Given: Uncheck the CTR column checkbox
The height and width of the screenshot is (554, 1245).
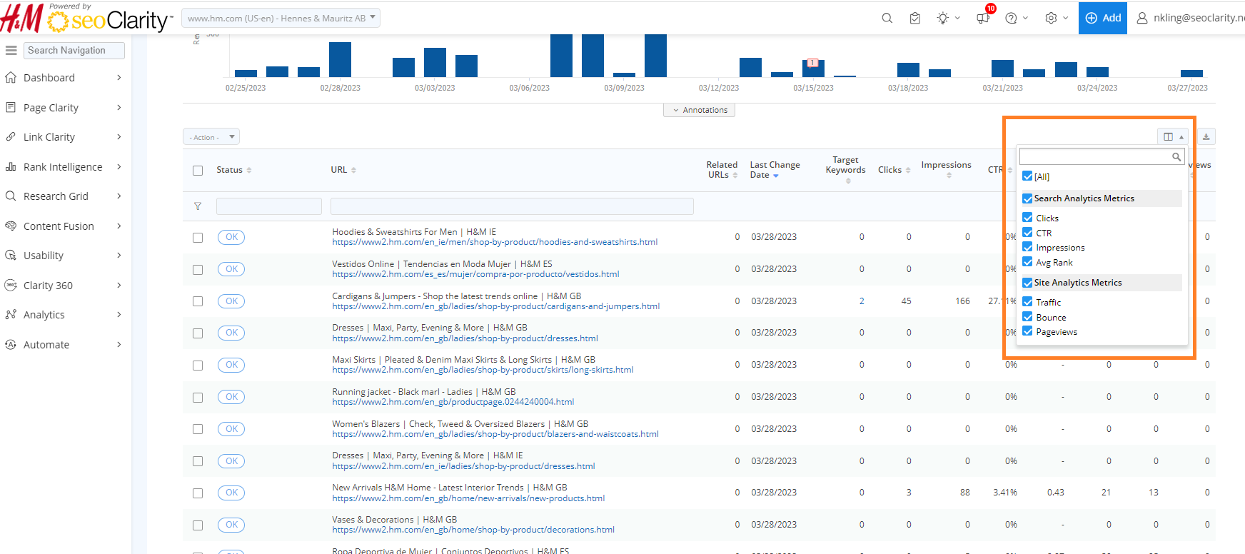Looking at the screenshot, I should pyautogui.click(x=1027, y=233).
